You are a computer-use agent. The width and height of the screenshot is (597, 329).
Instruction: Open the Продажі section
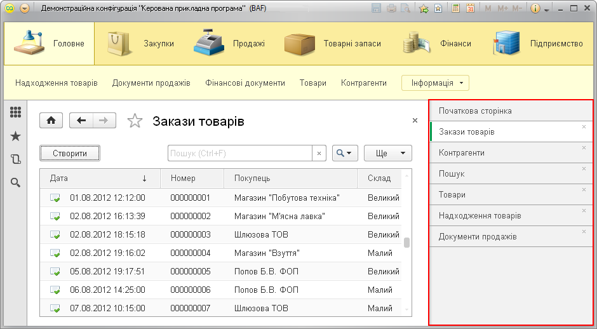point(229,43)
